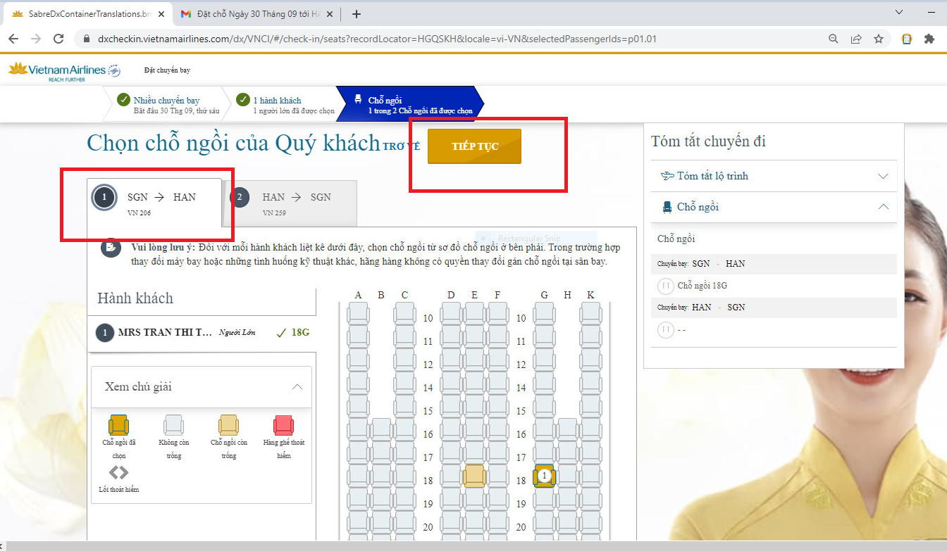Collapse the Xem chú giải legend
This screenshot has width=947, height=551.
[202, 387]
